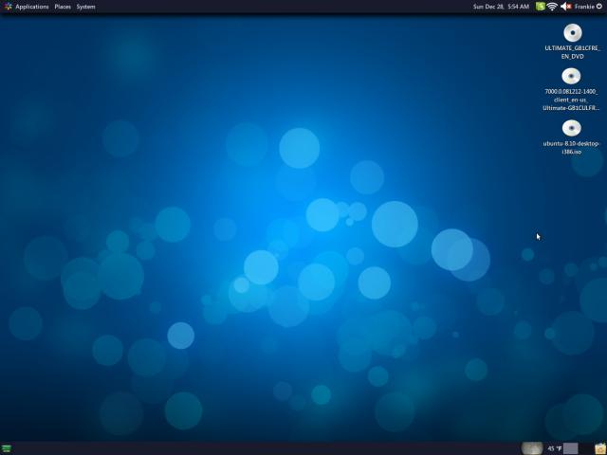Viewport: 607px width, 455px height.
Task: Open the Places menu
Action: 63,7
